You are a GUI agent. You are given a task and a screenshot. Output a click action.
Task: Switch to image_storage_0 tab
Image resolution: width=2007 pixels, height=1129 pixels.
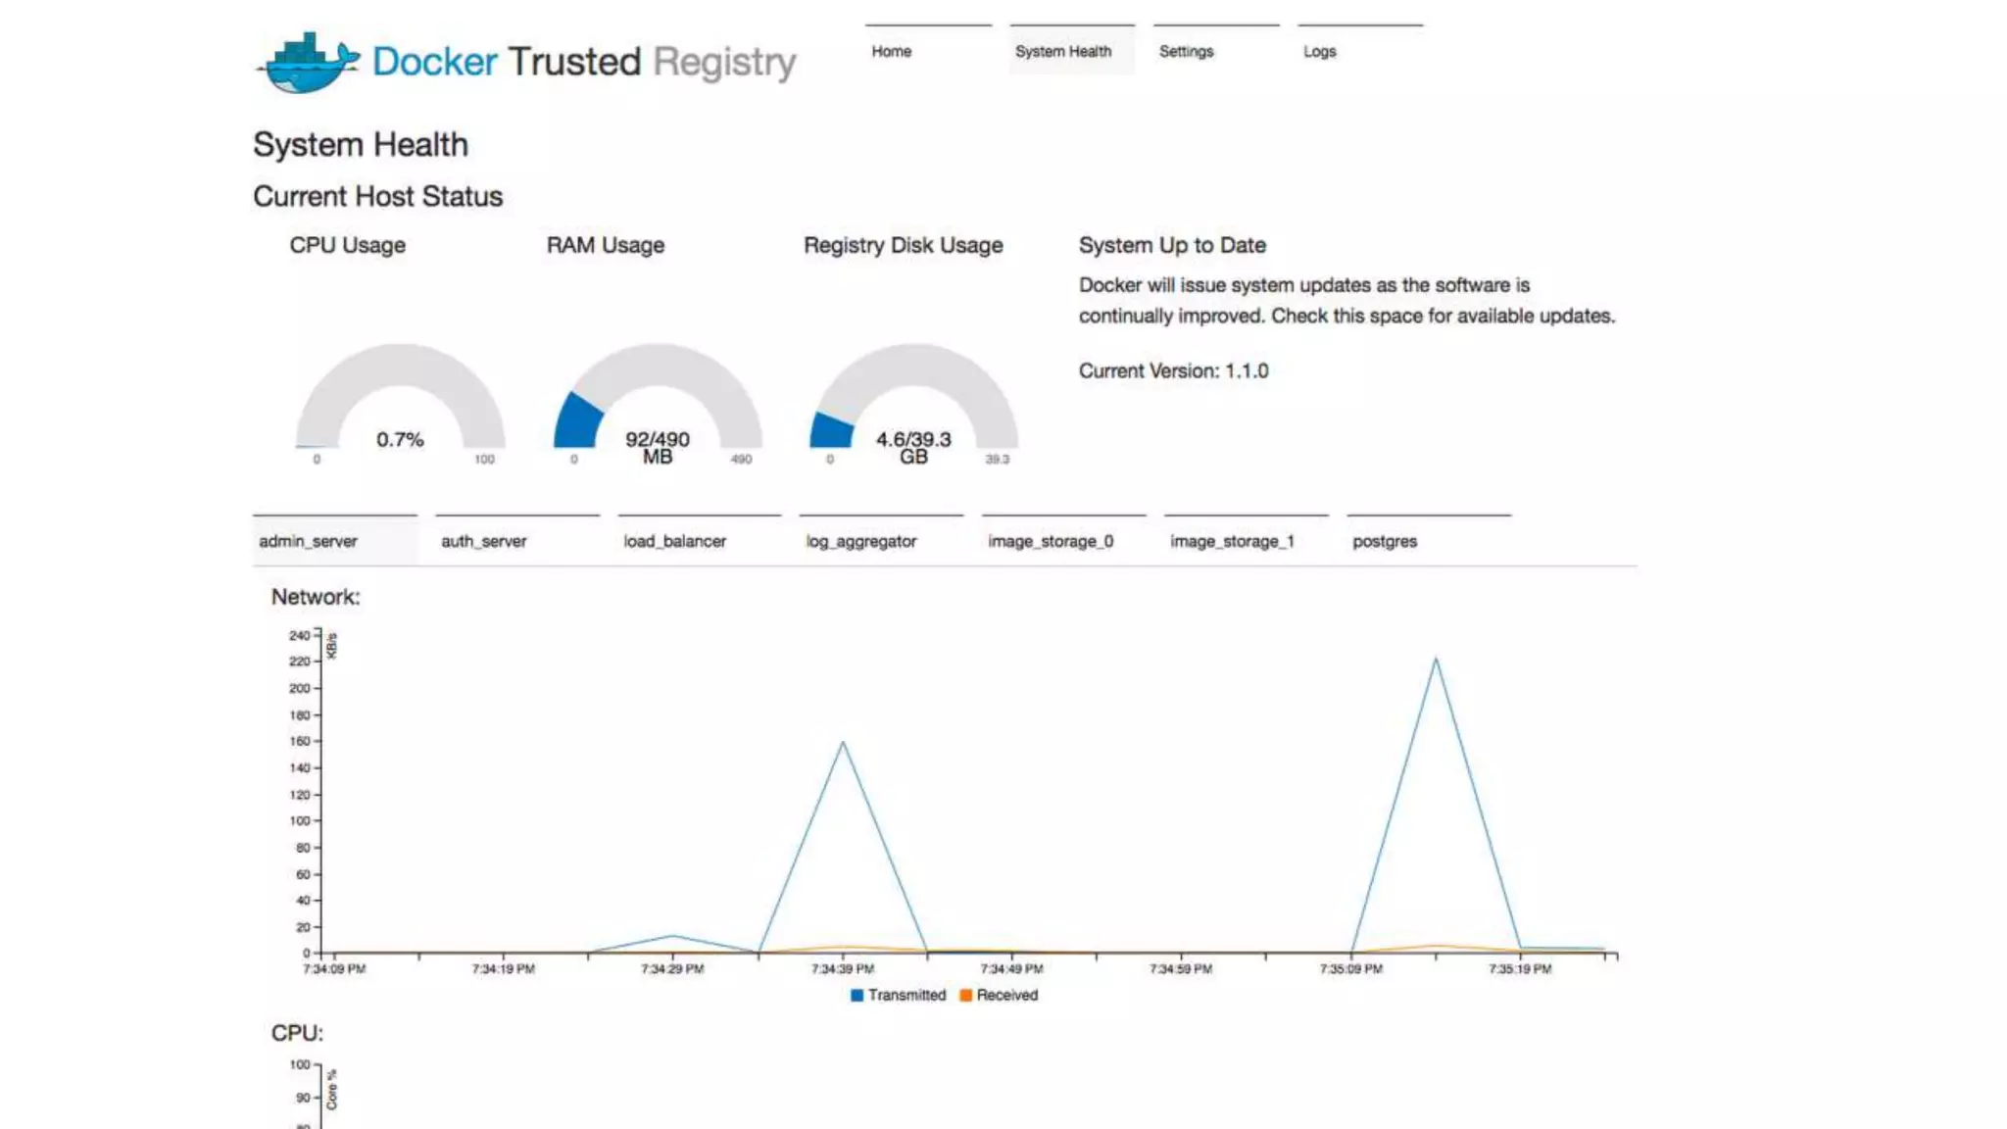[1051, 541]
